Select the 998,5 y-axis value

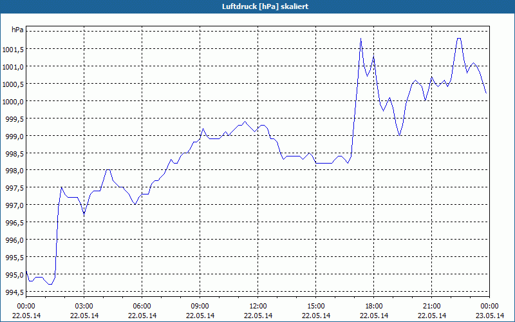(15, 153)
